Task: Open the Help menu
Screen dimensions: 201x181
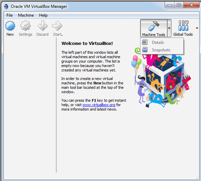Action: (43, 15)
